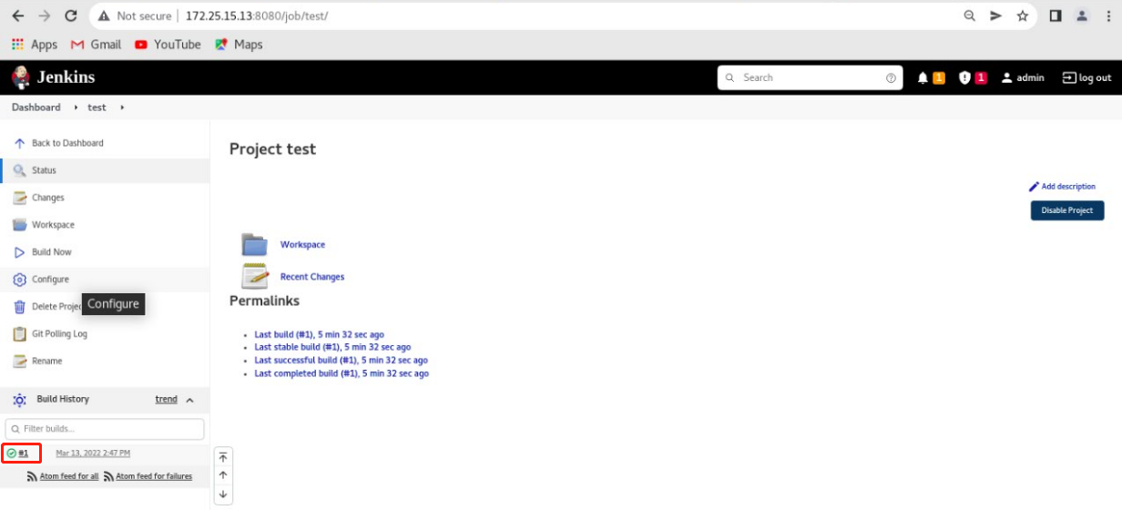This screenshot has height=510, width=1122.
Task: Click the Back to Dashboard arrow icon
Action: [x=19, y=143]
